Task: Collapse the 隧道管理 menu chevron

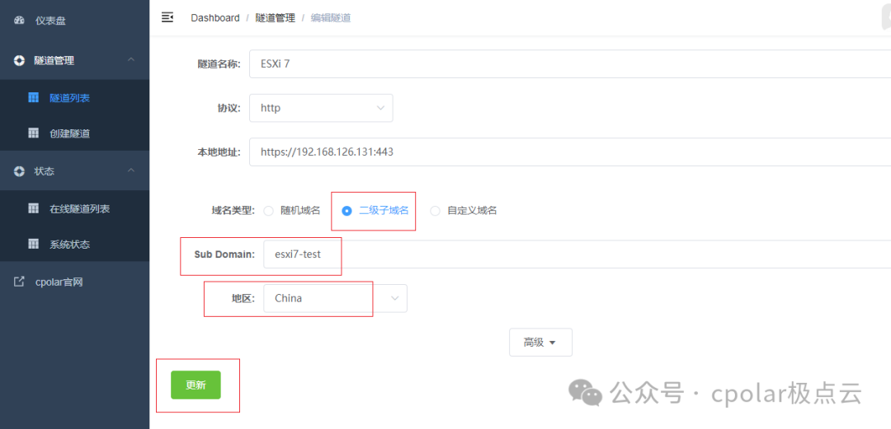Action: 130,59
